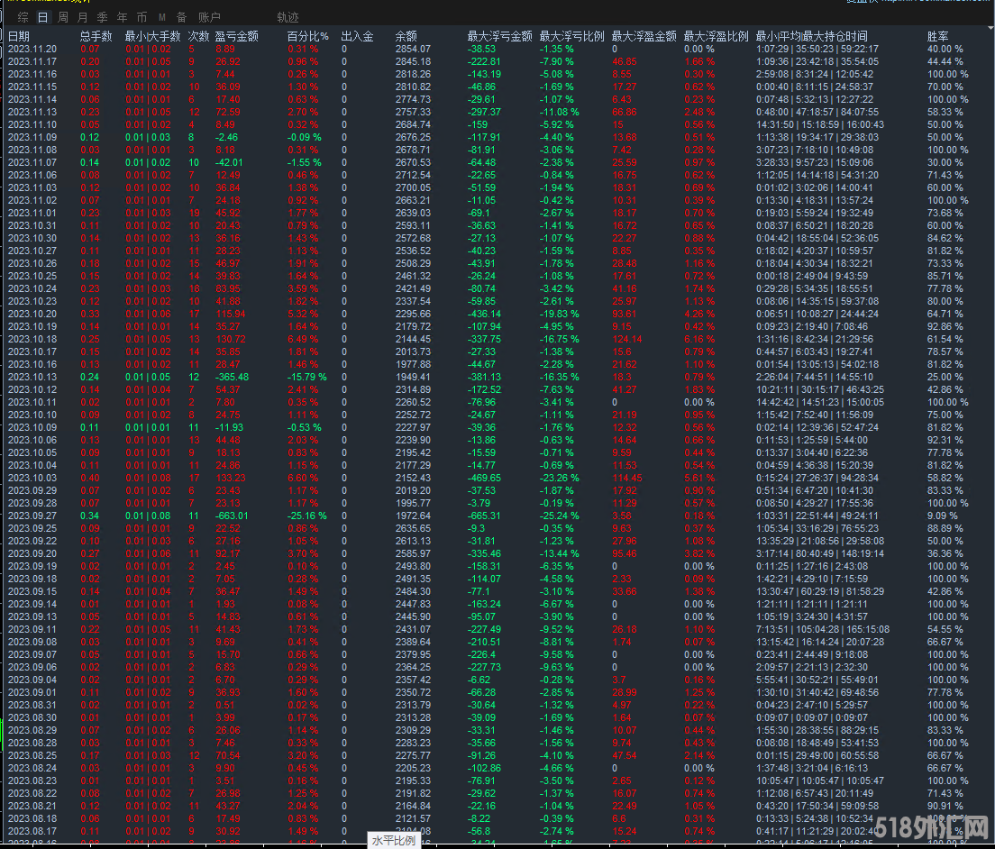Screen dimensions: 995x849
Task: Click the 日期 column header
Action: (x=19, y=36)
